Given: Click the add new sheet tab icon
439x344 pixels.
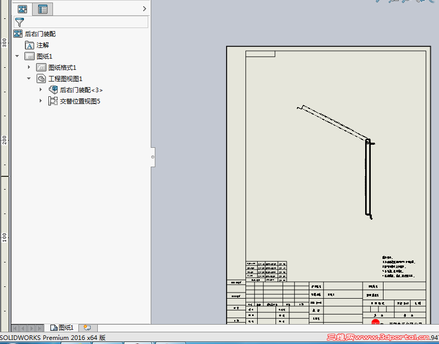Looking at the screenshot, I should pyautogui.click(x=88, y=328).
